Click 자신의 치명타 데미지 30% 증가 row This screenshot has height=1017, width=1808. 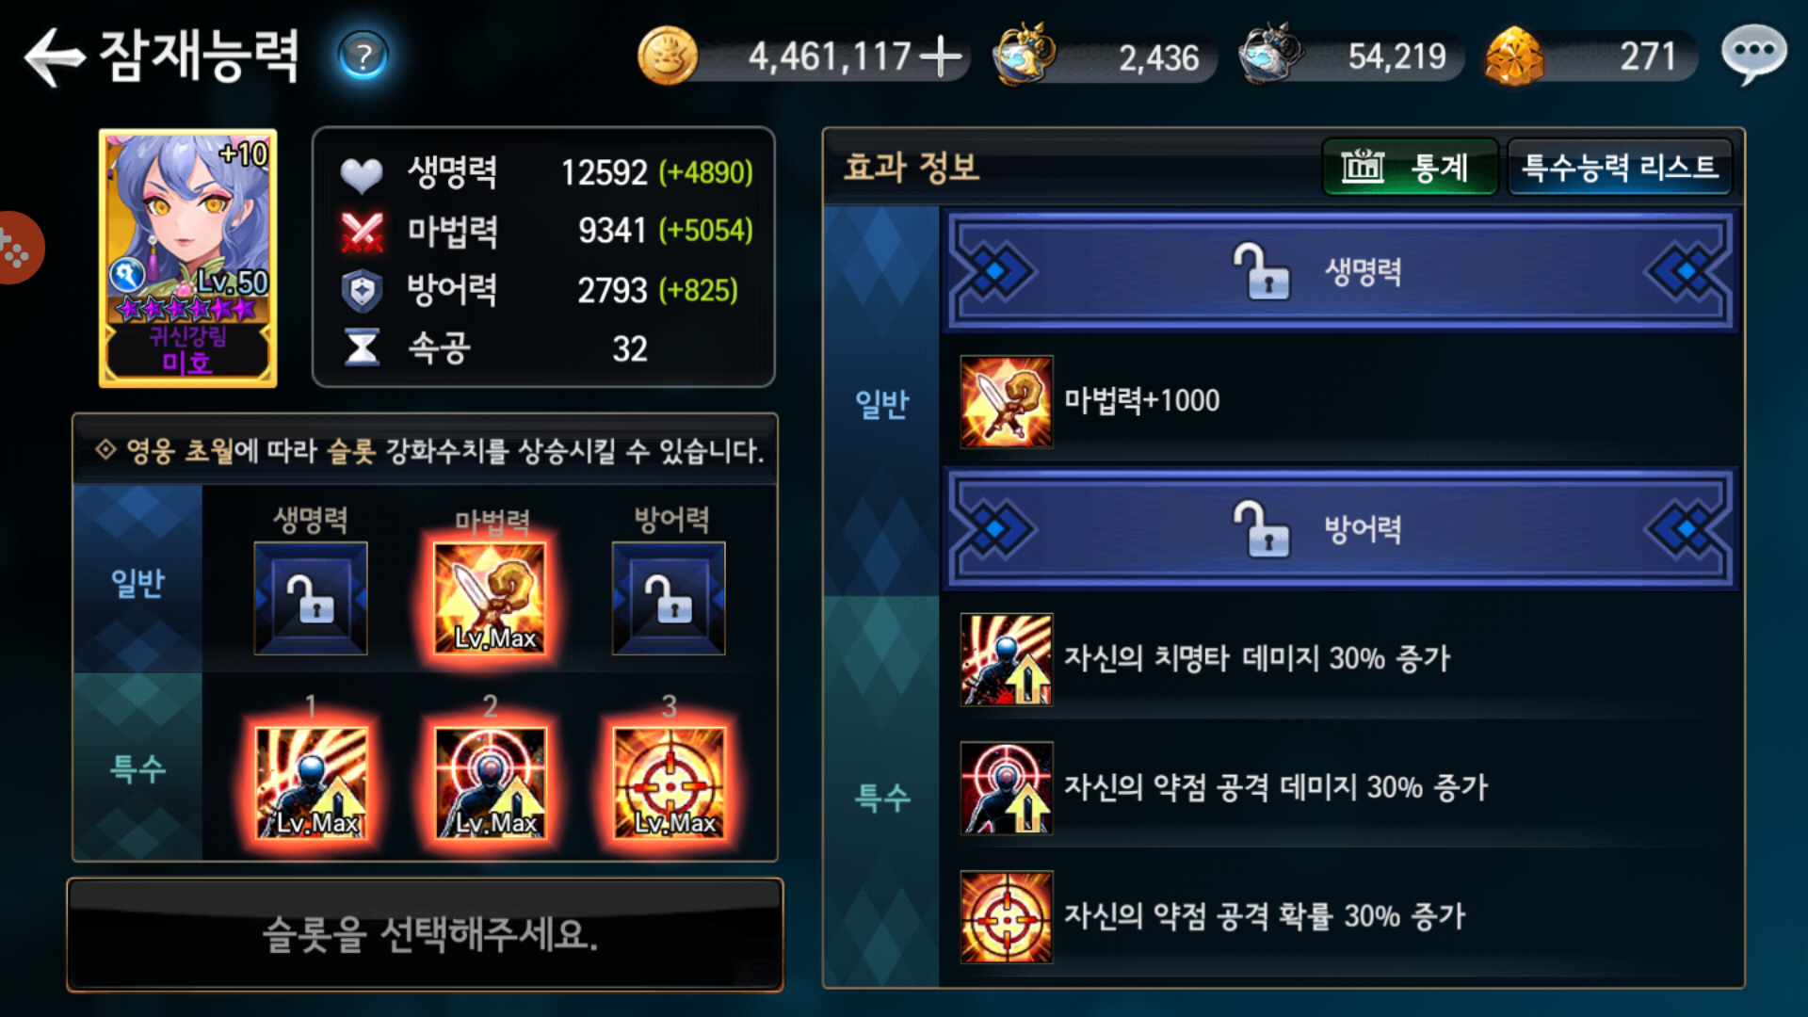[1341, 658]
